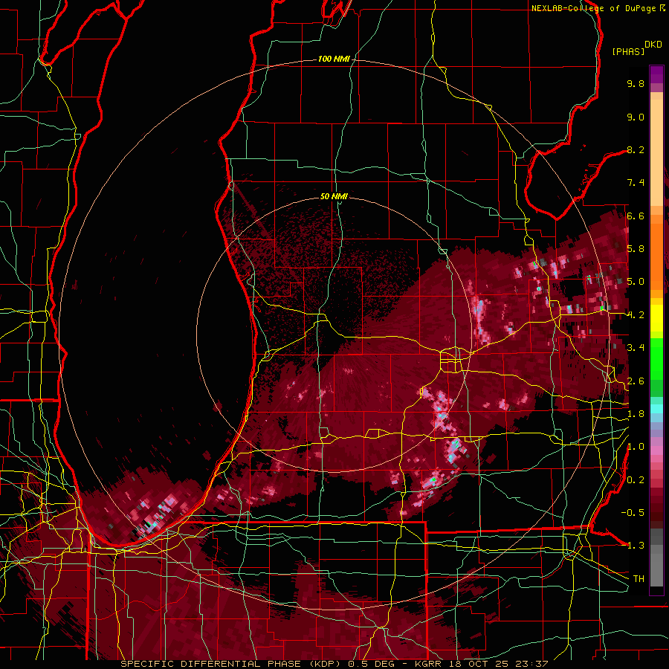Select the 8.2 value on the scale
Screen dimensions: 669x669
coord(636,149)
